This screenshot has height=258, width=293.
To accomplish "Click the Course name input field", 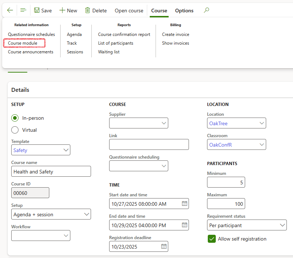I will coord(51,172).
